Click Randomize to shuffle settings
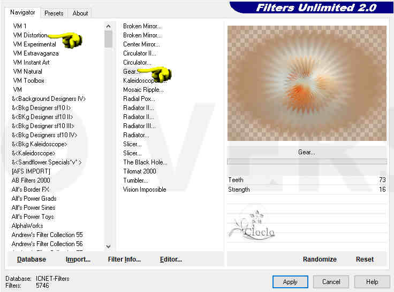394x292 pixels. [x=320, y=259]
